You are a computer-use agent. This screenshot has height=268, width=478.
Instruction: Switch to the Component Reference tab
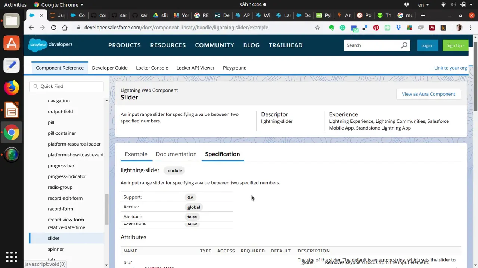click(x=60, y=68)
